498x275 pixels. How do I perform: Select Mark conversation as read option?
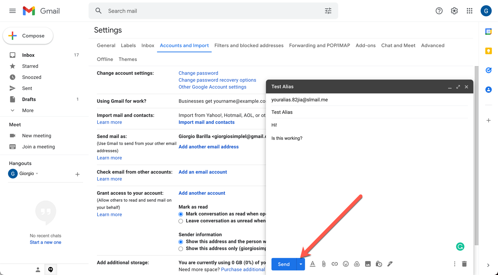tap(181, 214)
